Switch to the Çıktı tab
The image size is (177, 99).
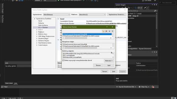15,83
